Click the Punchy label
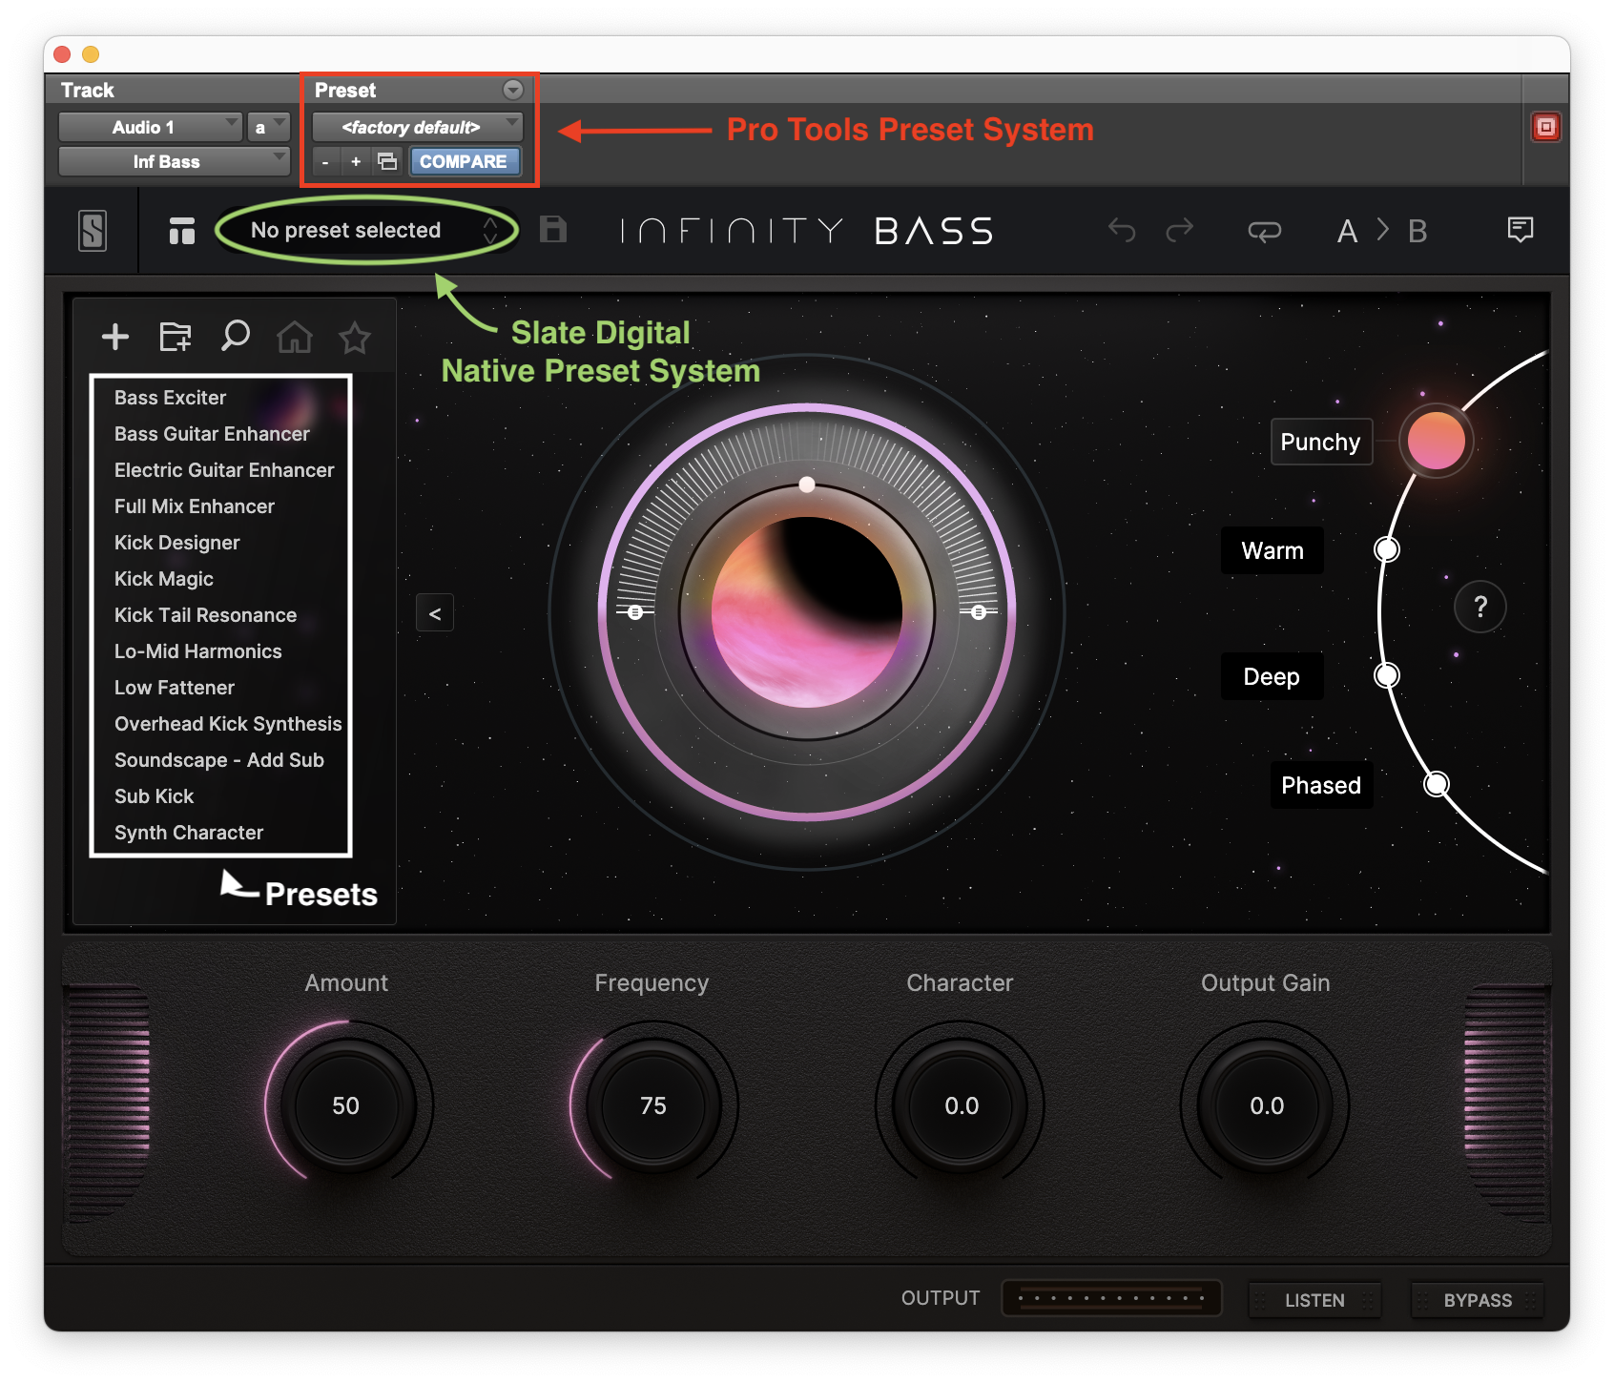1614x1383 pixels. (x=1321, y=442)
